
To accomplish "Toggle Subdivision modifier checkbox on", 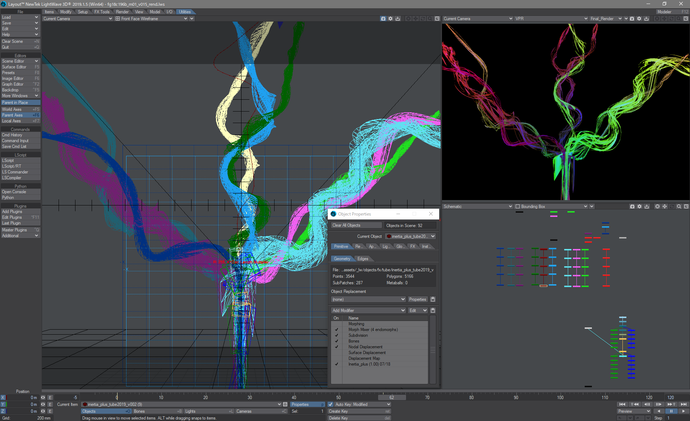I will 337,335.
